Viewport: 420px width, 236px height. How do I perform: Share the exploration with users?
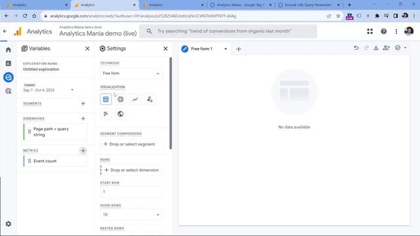pyautogui.click(x=387, y=48)
